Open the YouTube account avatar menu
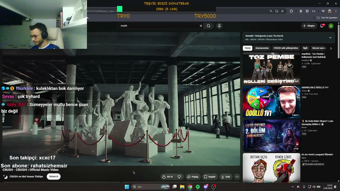This screenshot has width=340, height=191. click(331, 26)
